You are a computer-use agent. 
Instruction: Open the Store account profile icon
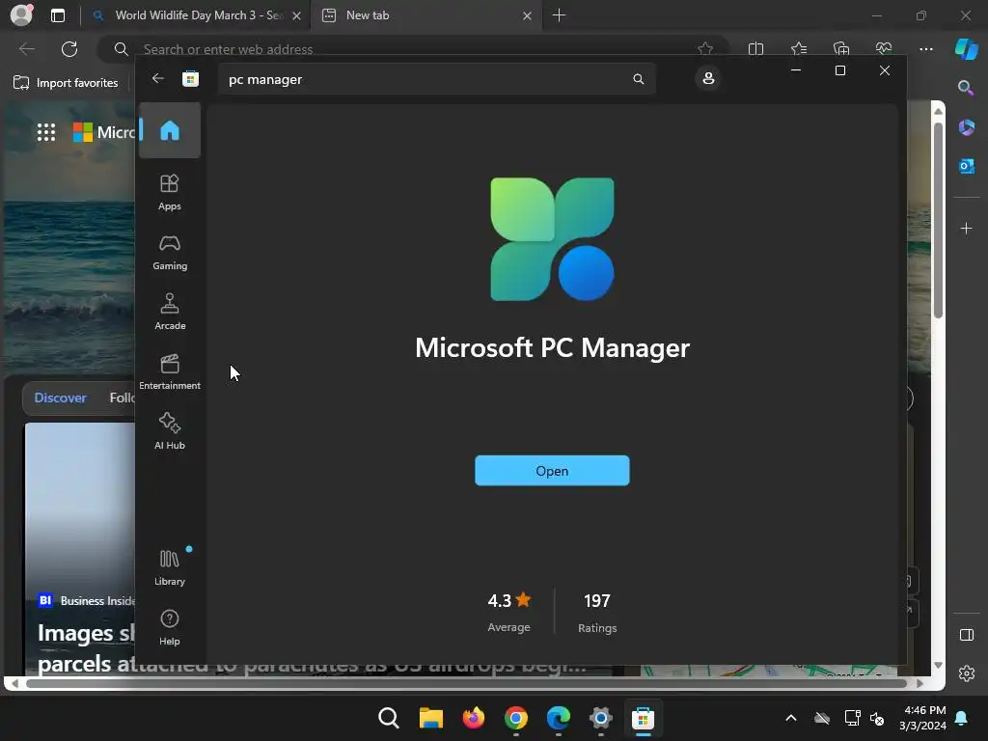click(x=708, y=78)
